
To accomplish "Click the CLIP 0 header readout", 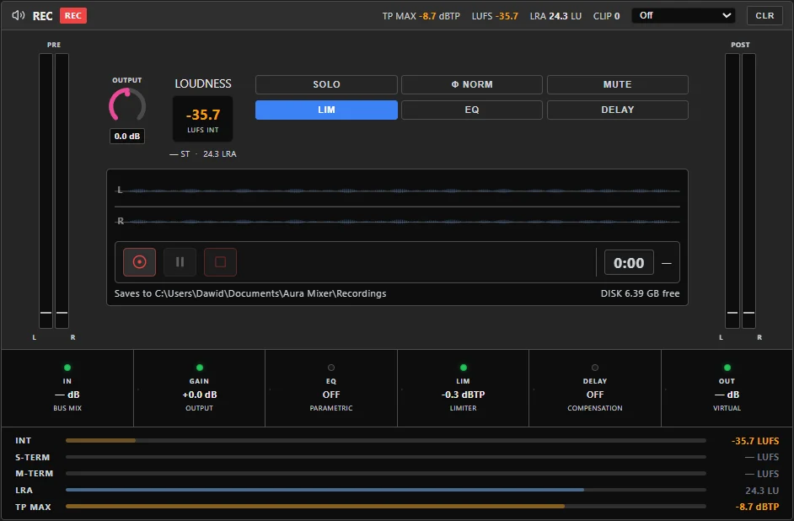I will (606, 16).
